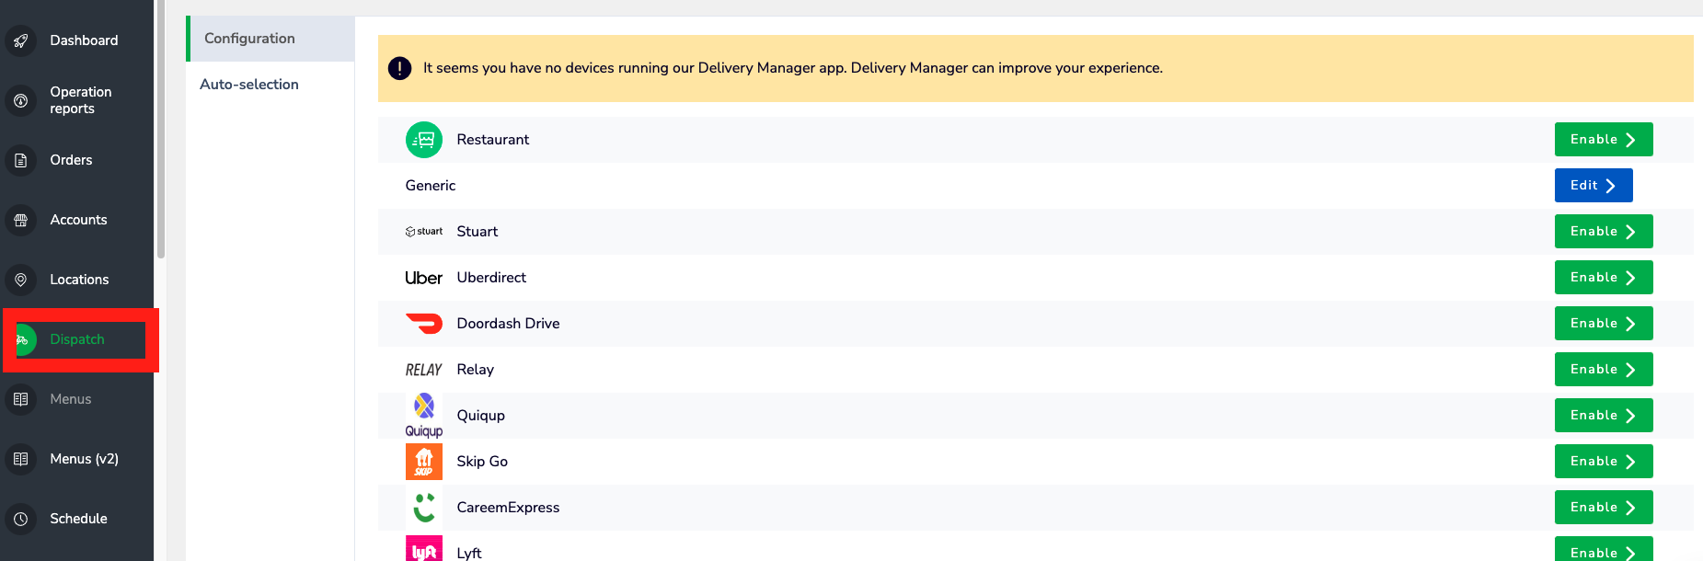
Task: Select the Configuration tab
Action: tap(270, 39)
